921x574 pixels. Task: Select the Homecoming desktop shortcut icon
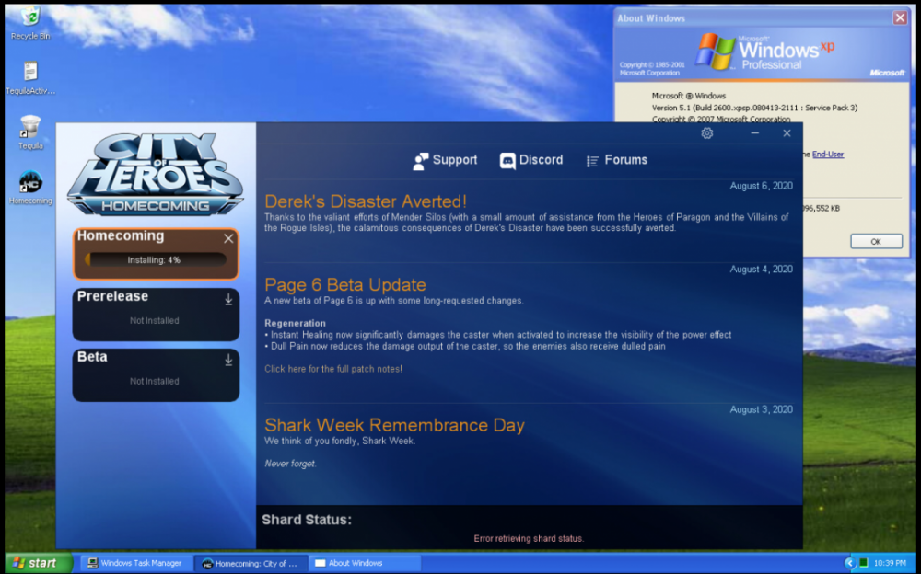tap(30, 182)
